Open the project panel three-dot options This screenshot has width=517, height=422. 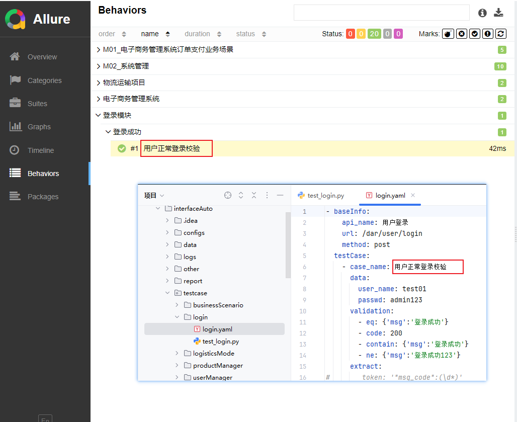tap(267, 195)
